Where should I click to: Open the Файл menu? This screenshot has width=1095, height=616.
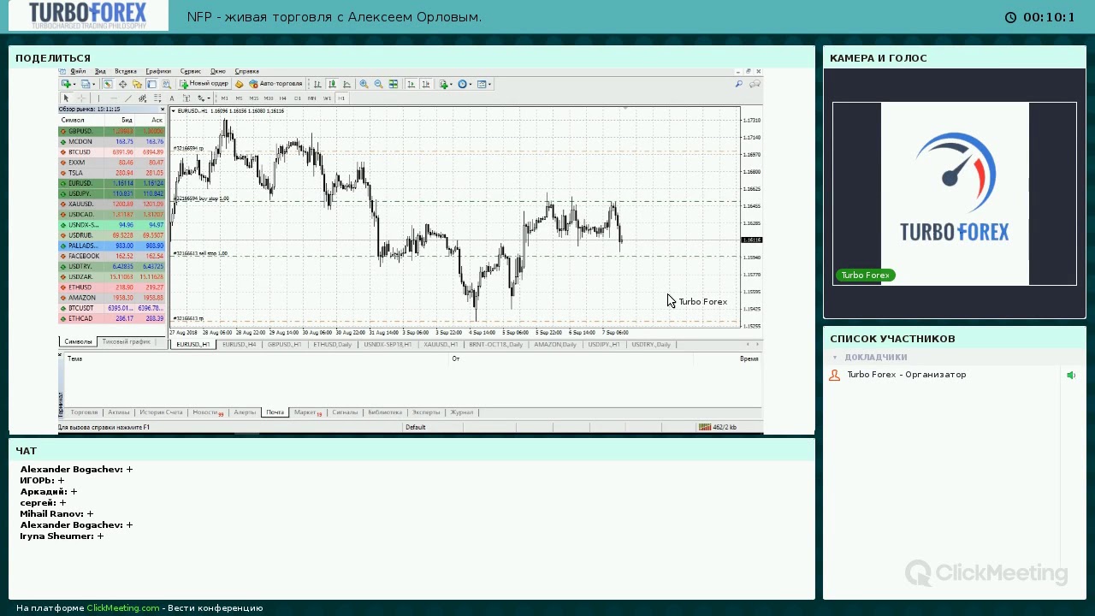78,71
